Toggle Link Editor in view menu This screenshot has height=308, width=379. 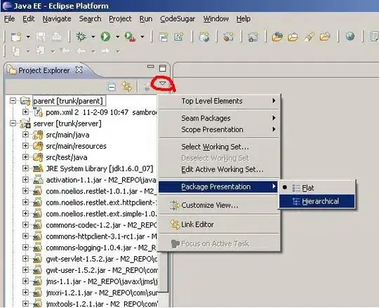tap(219, 225)
